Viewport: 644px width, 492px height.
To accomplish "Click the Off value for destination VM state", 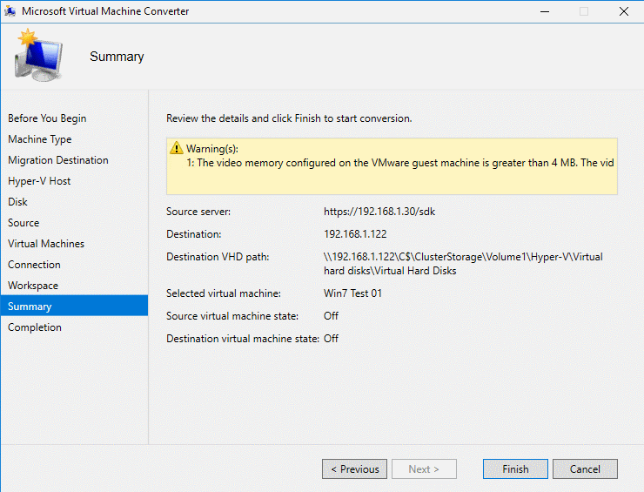I will pyautogui.click(x=331, y=338).
